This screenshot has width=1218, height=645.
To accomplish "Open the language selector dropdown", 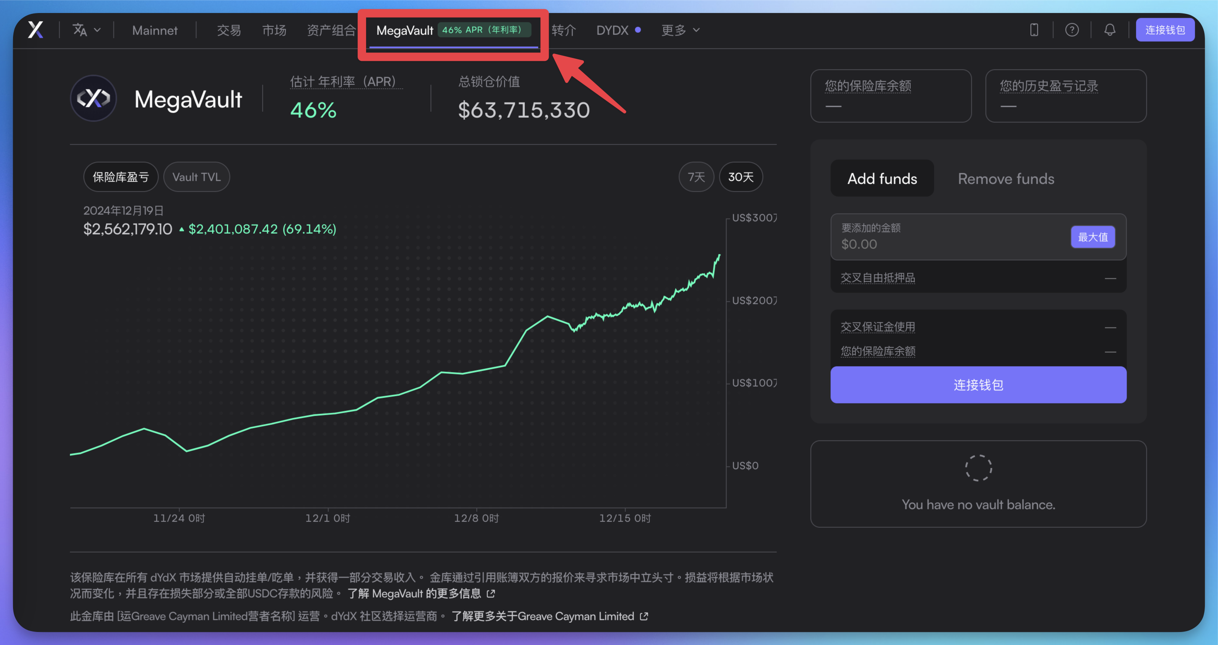I will [87, 30].
